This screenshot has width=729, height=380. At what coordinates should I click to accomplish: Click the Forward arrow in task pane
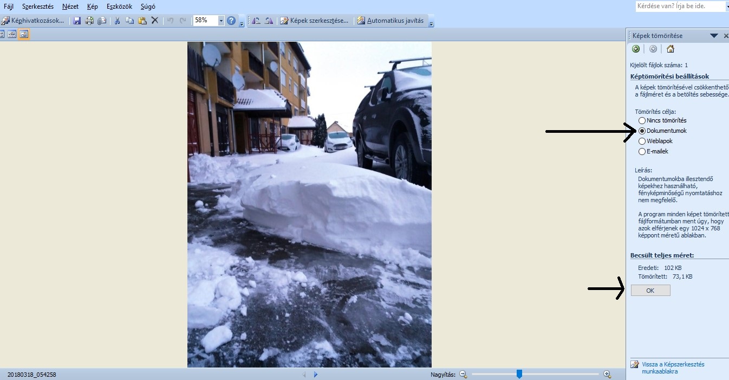(x=653, y=49)
